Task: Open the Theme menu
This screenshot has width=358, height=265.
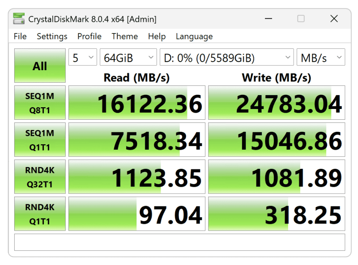Action: click(125, 37)
